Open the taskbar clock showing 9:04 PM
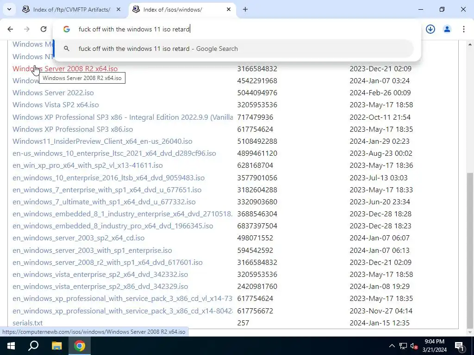The height and width of the screenshot is (355, 474). tap(434, 346)
